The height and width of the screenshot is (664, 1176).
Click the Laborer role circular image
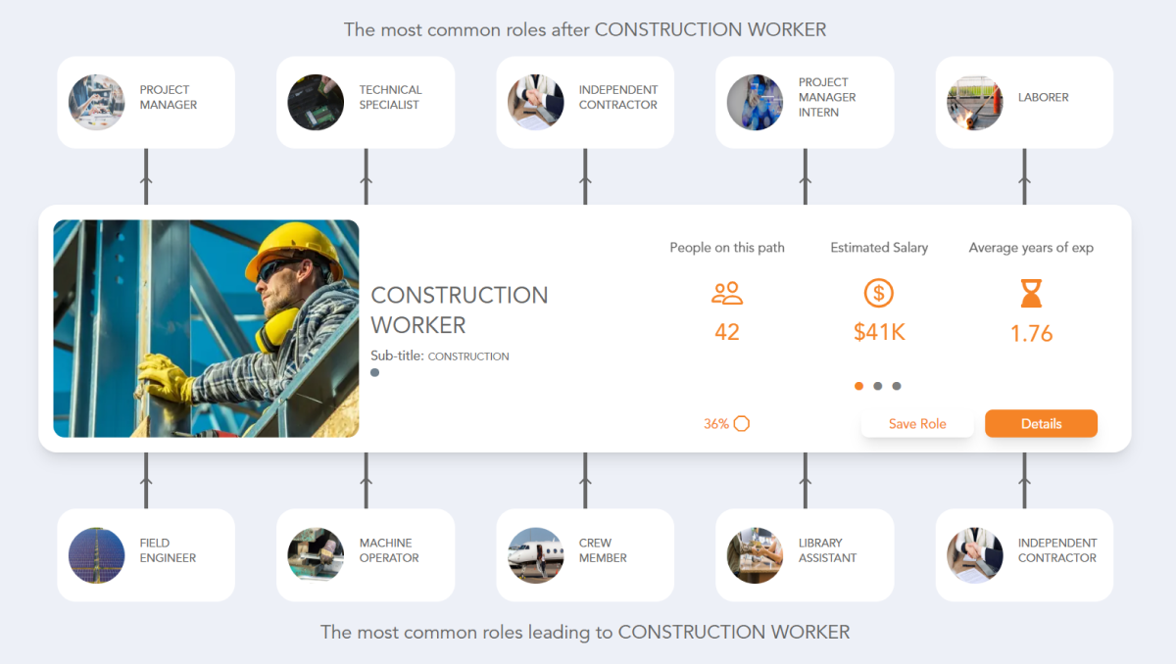click(974, 102)
